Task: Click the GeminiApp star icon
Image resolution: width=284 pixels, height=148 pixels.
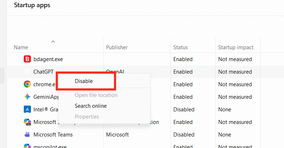Action: point(27,97)
